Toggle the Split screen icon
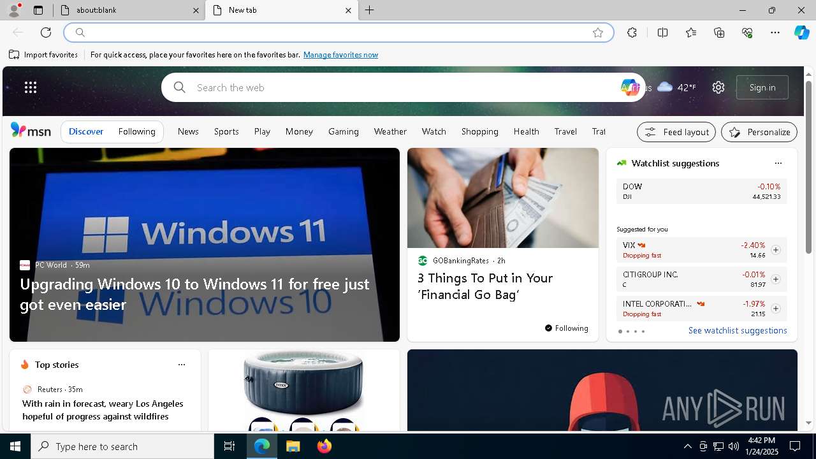816x459 pixels. (662, 33)
